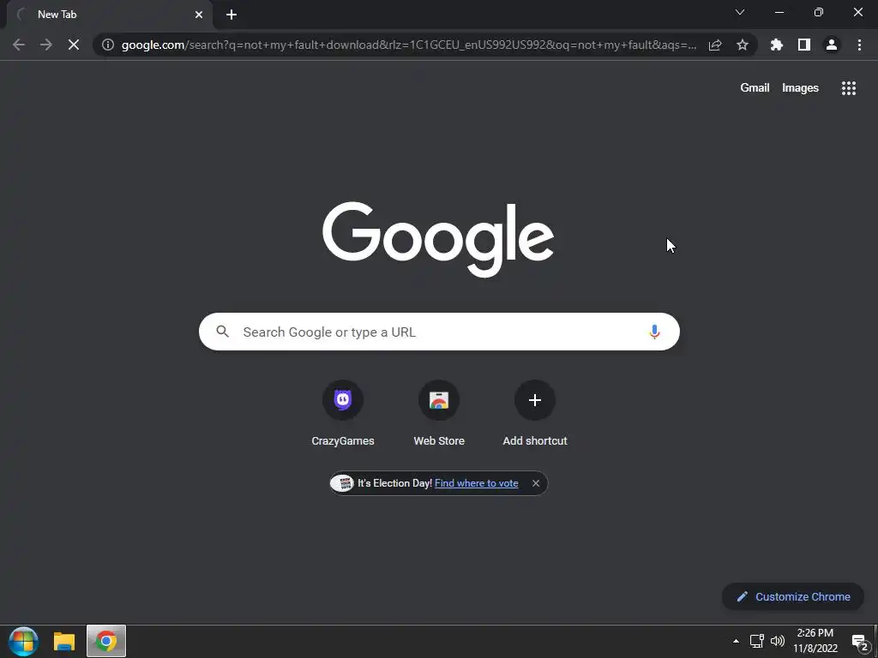Image resolution: width=878 pixels, height=658 pixels.
Task: Open Google Images link
Action: click(800, 88)
